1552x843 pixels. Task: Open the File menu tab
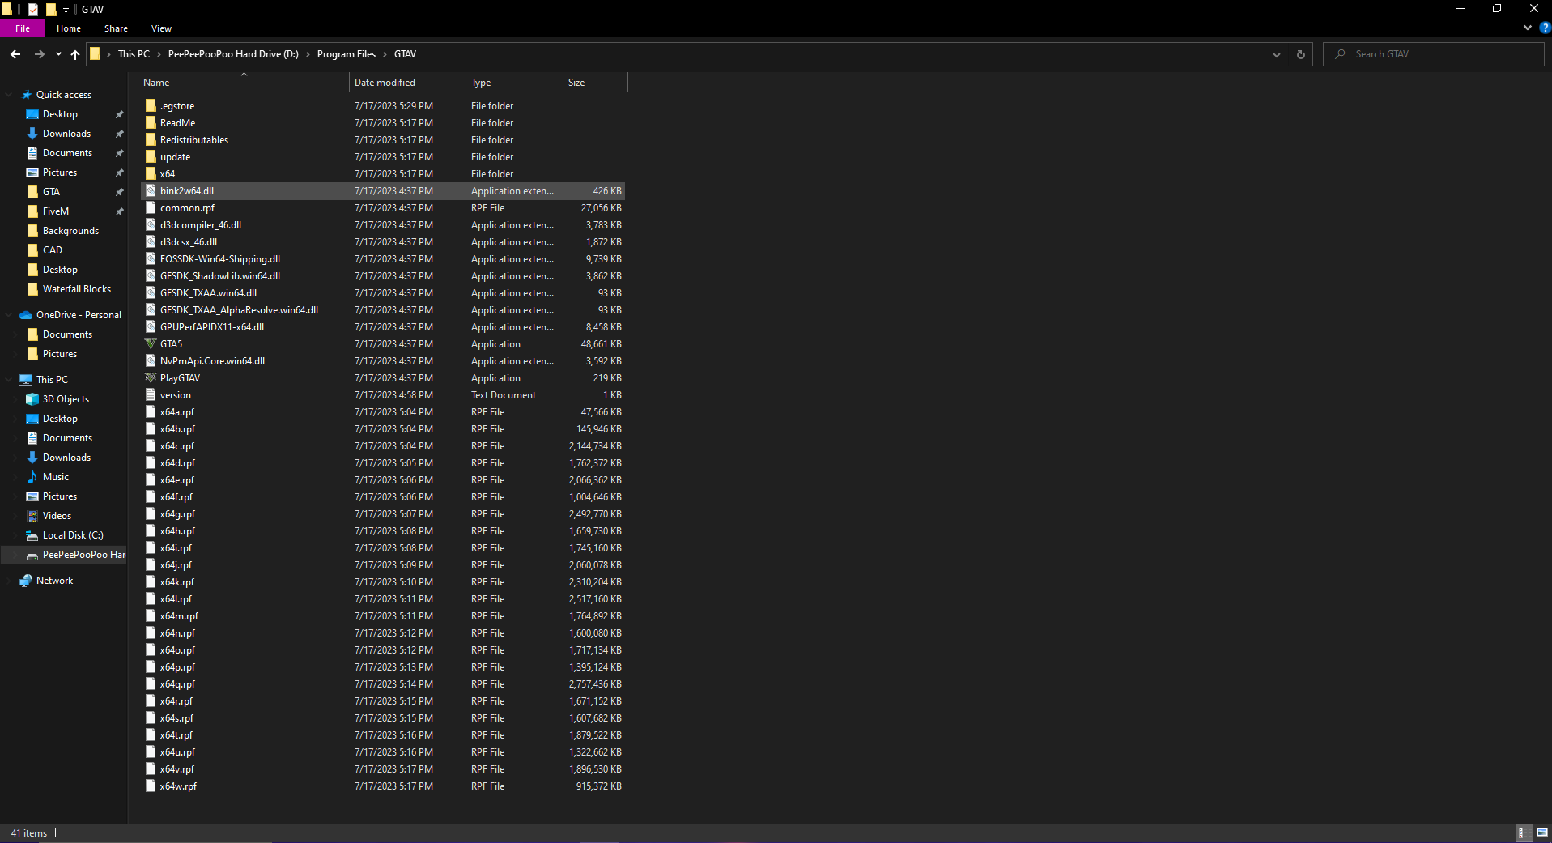pos(23,28)
